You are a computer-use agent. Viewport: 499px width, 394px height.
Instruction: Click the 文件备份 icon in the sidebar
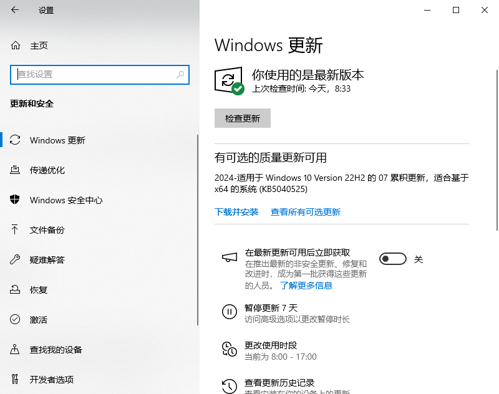(15, 230)
